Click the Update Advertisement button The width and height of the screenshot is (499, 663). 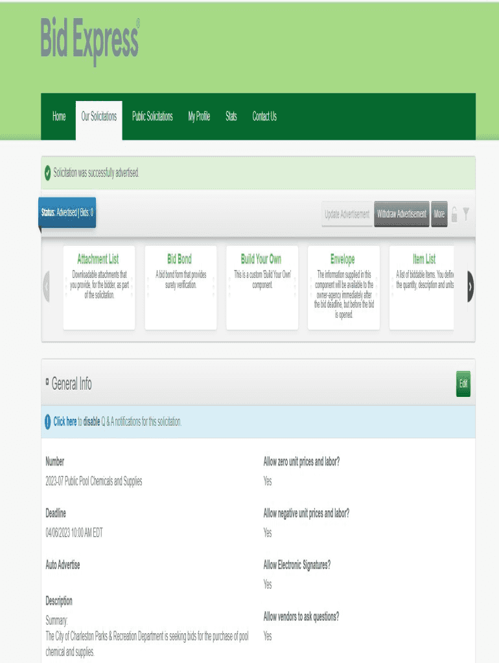pyautogui.click(x=347, y=214)
